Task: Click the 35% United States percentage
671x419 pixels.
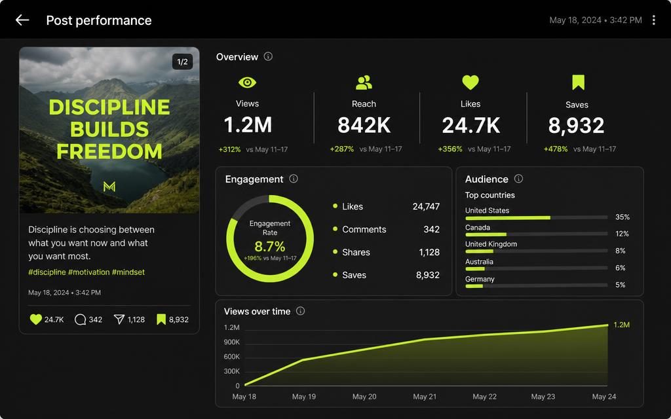Action: coord(623,217)
